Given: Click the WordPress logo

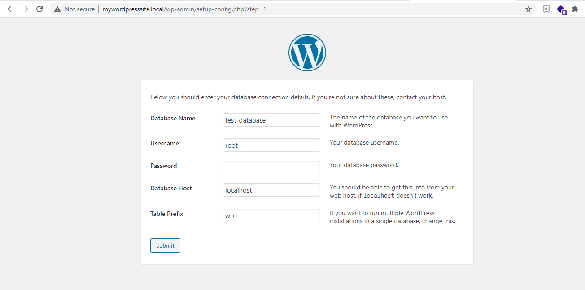Looking at the screenshot, I should click(307, 53).
